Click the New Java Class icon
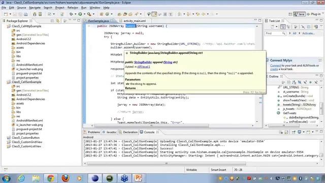Screen dimensions: 325x183 (107, 14)
